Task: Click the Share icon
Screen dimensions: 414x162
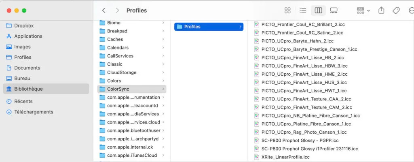Action: (x=381, y=11)
